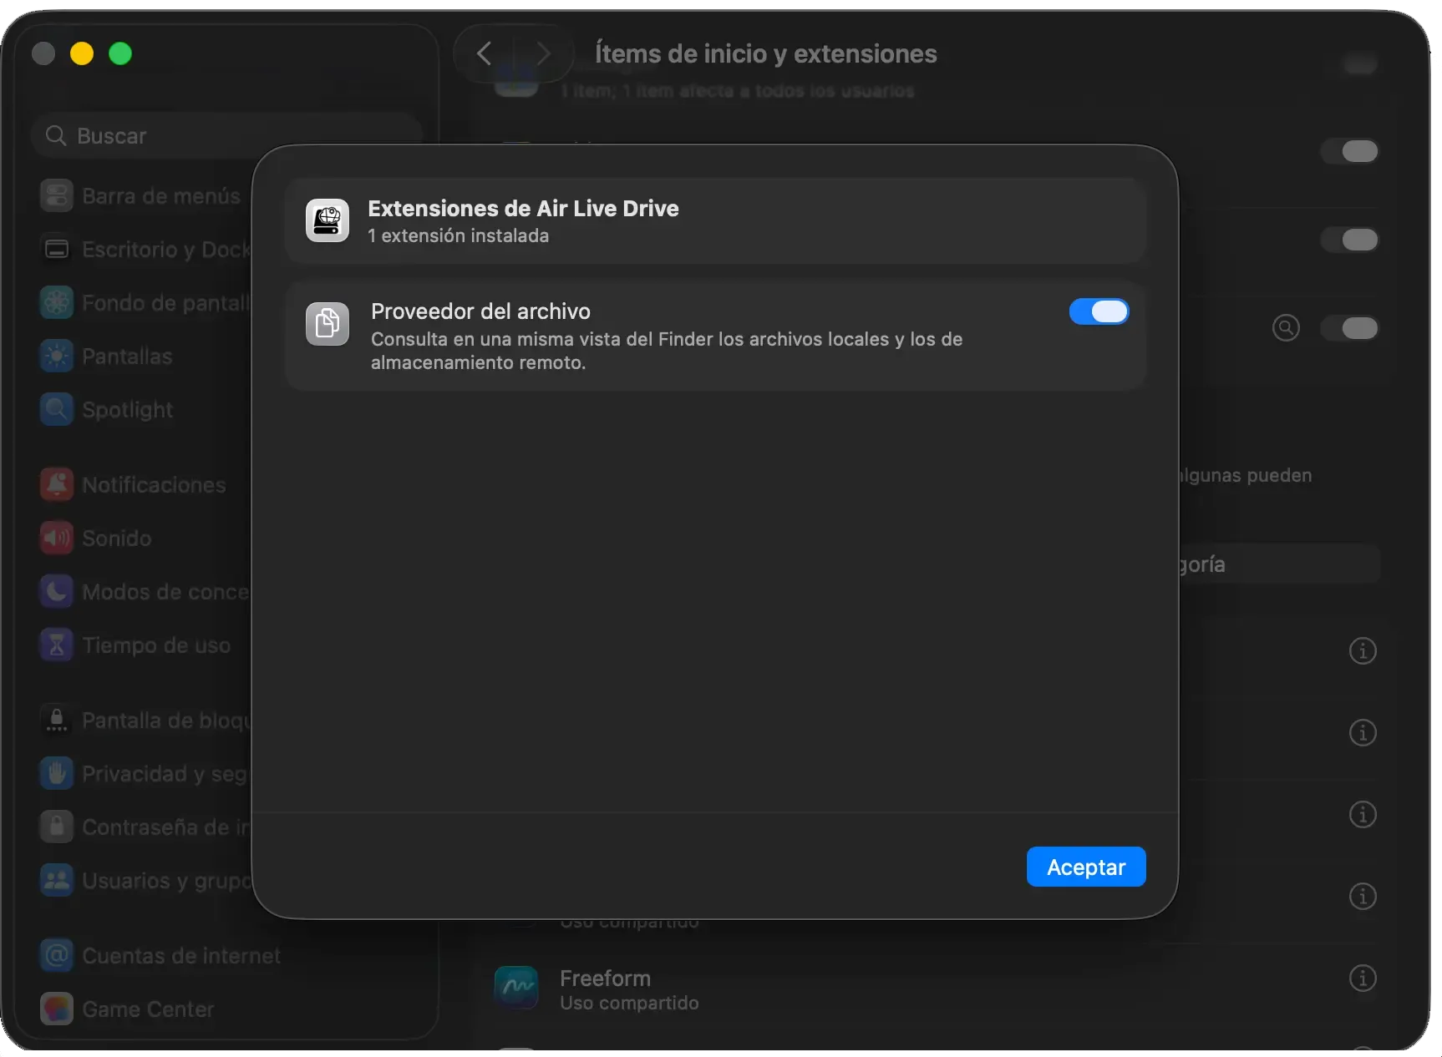Toggle the second visible switch in background list
Image resolution: width=1442 pixels, height=1057 pixels.
click(x=1350, y=240)
